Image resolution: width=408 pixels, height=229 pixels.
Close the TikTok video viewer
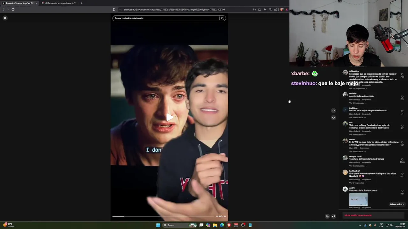coord(5,18)
